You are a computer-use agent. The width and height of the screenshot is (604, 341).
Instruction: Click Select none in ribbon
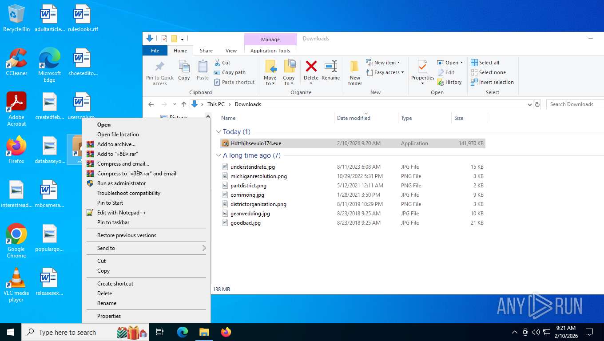pyautogui.click(x=488, y=72)
